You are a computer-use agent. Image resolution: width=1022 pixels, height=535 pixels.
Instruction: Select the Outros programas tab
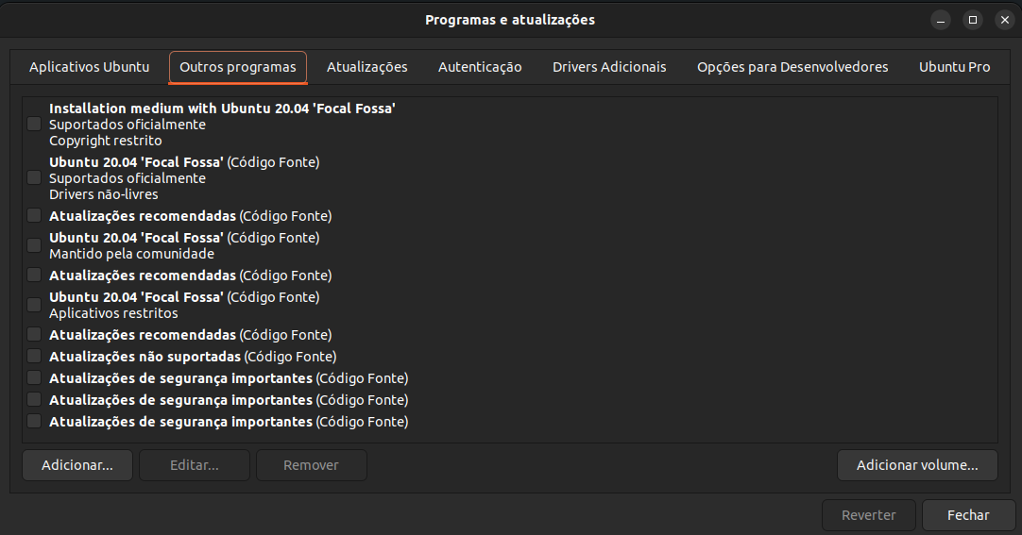coord(238,67)
